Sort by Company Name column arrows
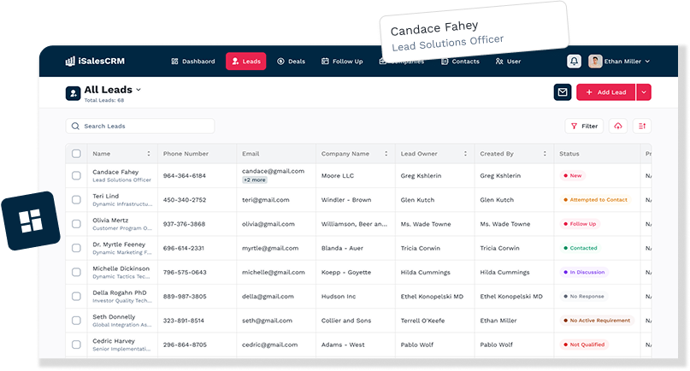The height and width of the screenshot is (371, 690). point(386,154)
